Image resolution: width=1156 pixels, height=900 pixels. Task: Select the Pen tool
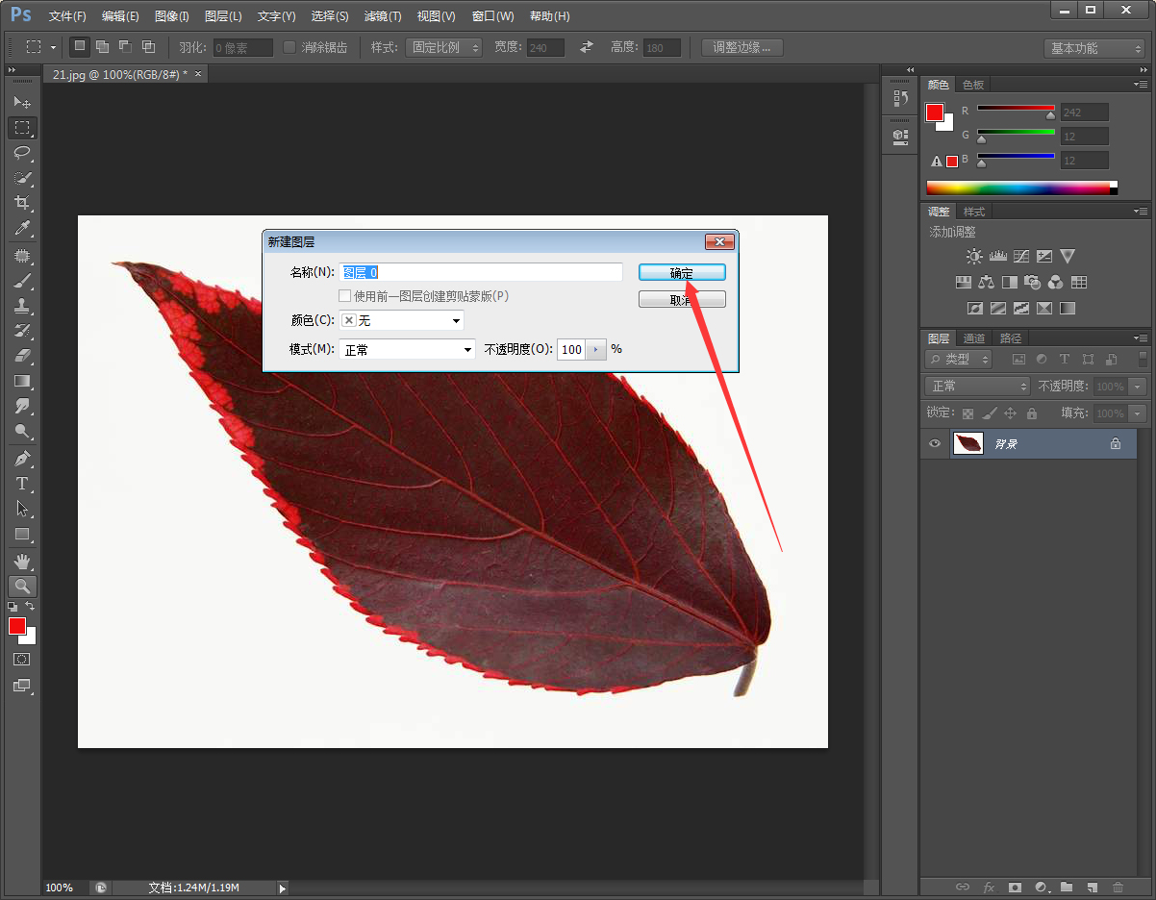22,458
